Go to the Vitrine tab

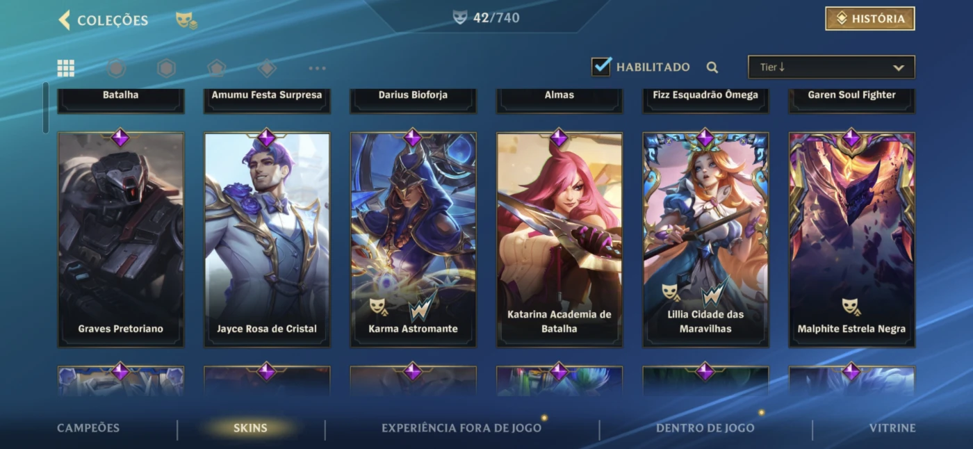click(x=892, y=428)
